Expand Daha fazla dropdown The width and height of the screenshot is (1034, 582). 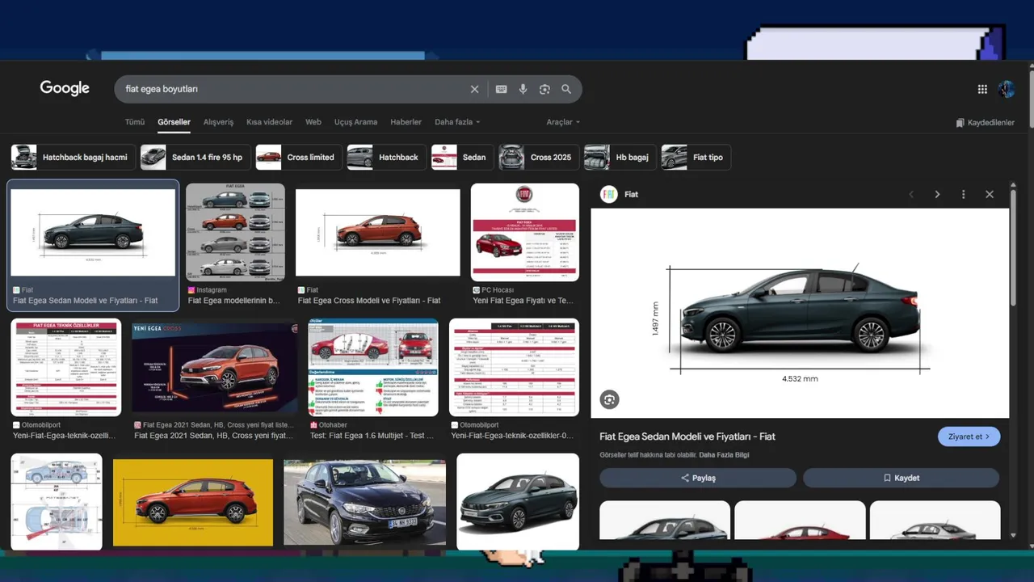click(x=457, y=122)
